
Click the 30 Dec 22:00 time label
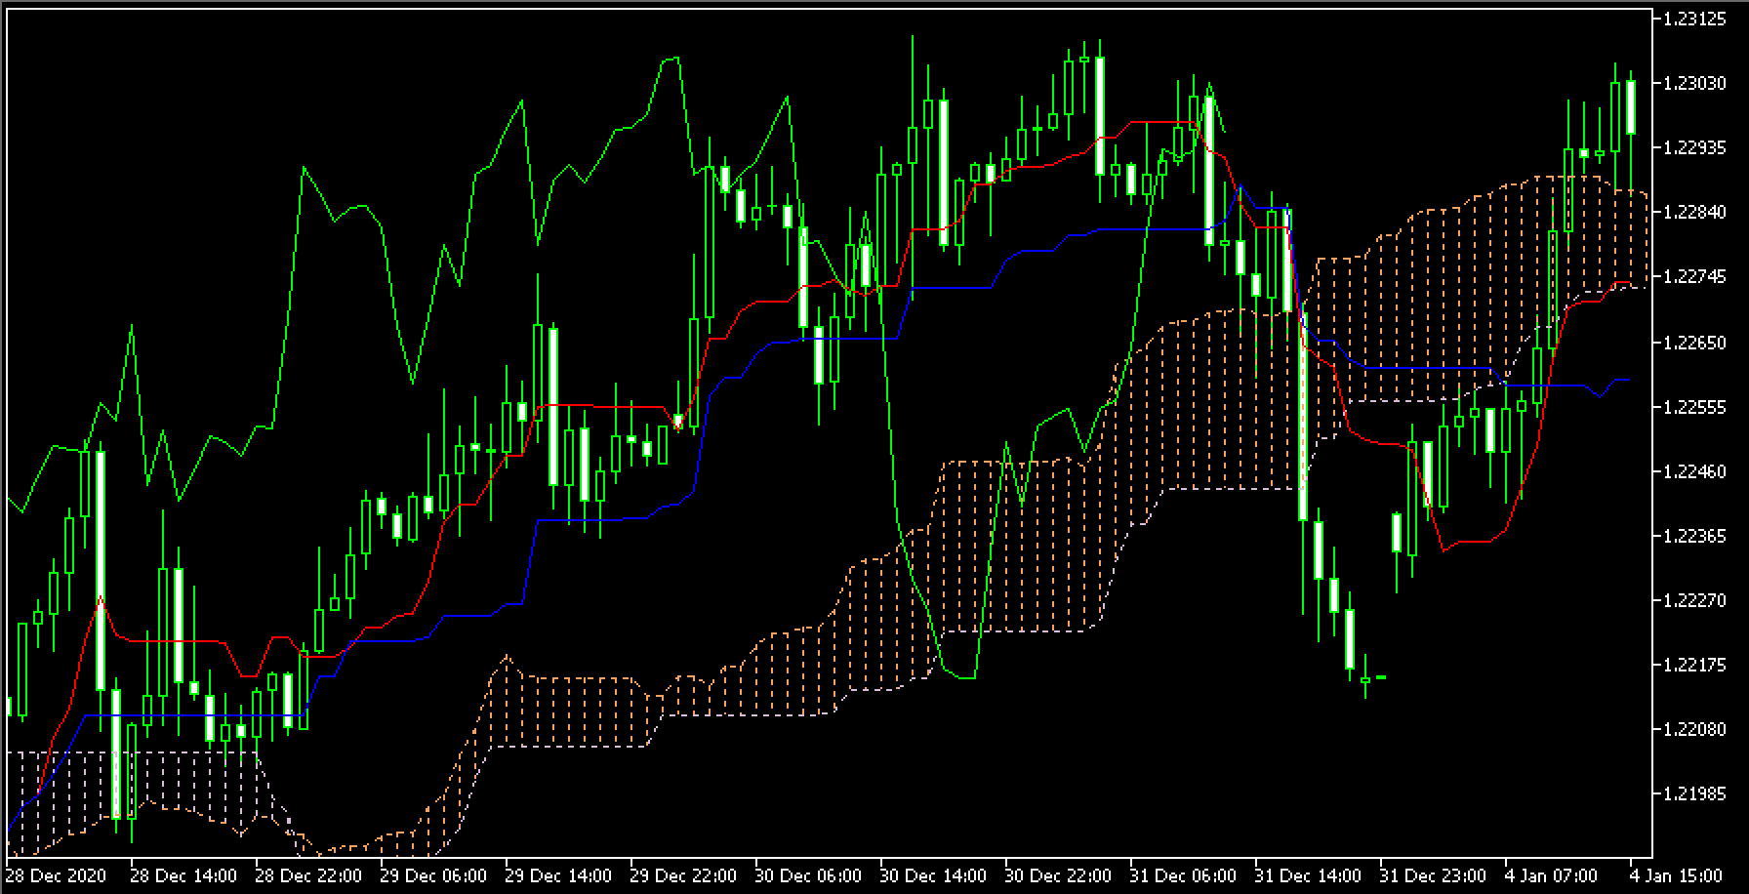tap(1057, 874)
